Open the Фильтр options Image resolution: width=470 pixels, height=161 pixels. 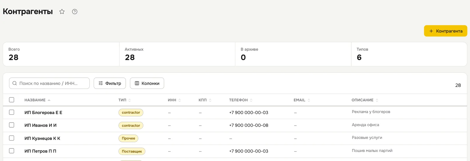coord(110,83)
